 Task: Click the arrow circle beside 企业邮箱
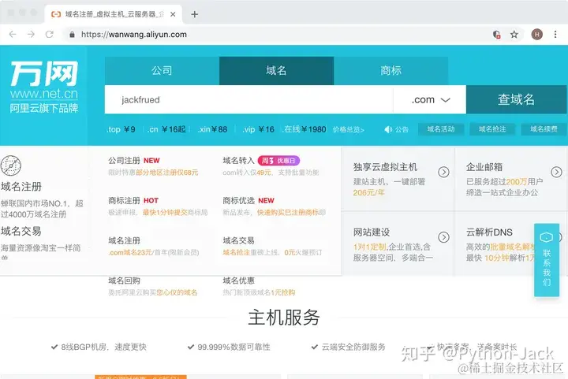556,172
